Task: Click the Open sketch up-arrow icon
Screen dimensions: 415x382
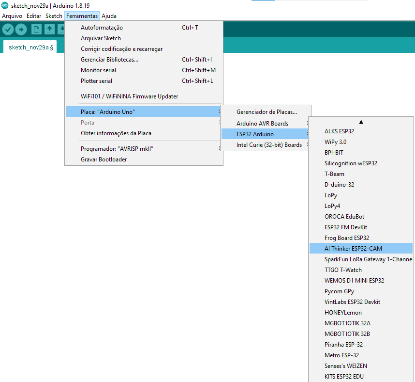Action: point(49,29)
